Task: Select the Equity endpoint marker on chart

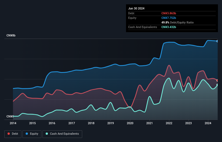Action: [217, 41]
